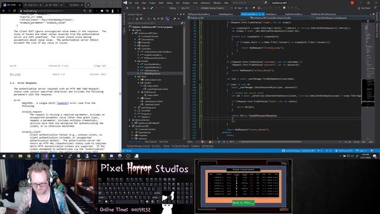Click the error count indicator in editor

coord(203,141)
